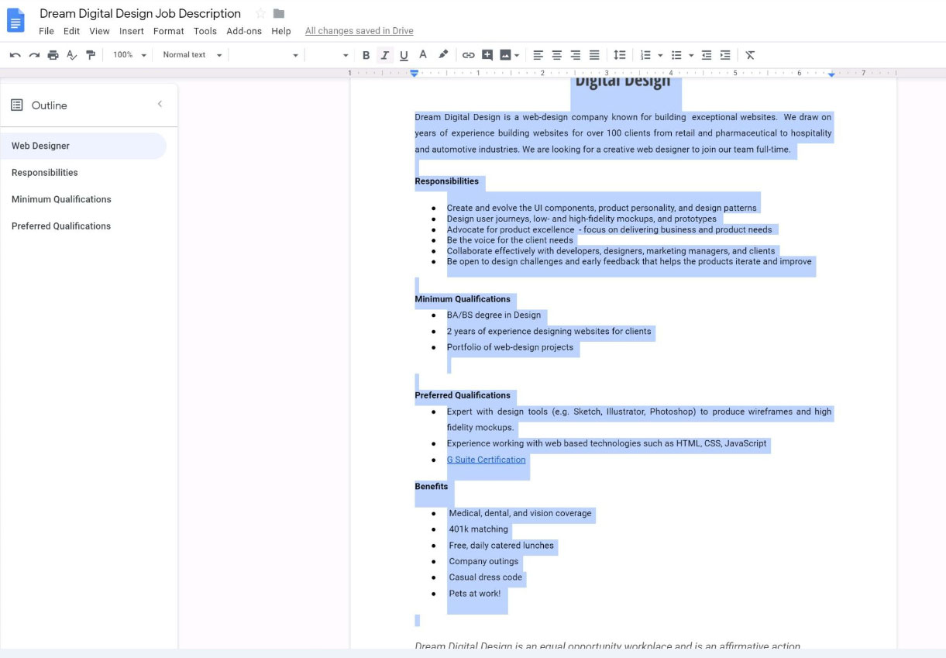Expand the bulleted list style arrow

(x=691, y=55)
